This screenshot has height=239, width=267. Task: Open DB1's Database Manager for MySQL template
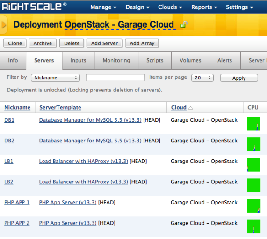[90, 120]
